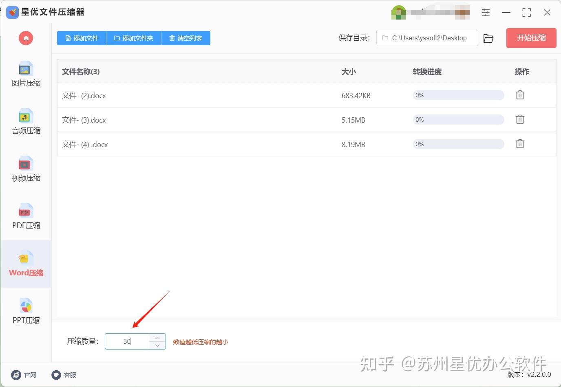Click the 转换进度 column header

point(427,72)
